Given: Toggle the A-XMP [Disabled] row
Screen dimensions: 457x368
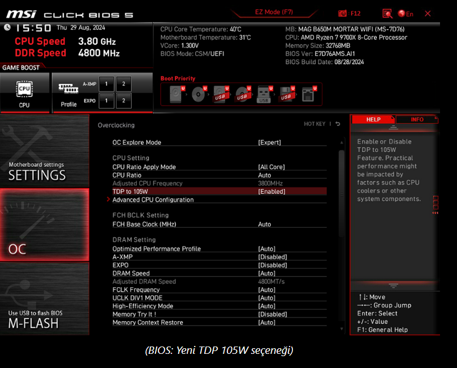Looking at the screenshot, I should coord(219,257).
